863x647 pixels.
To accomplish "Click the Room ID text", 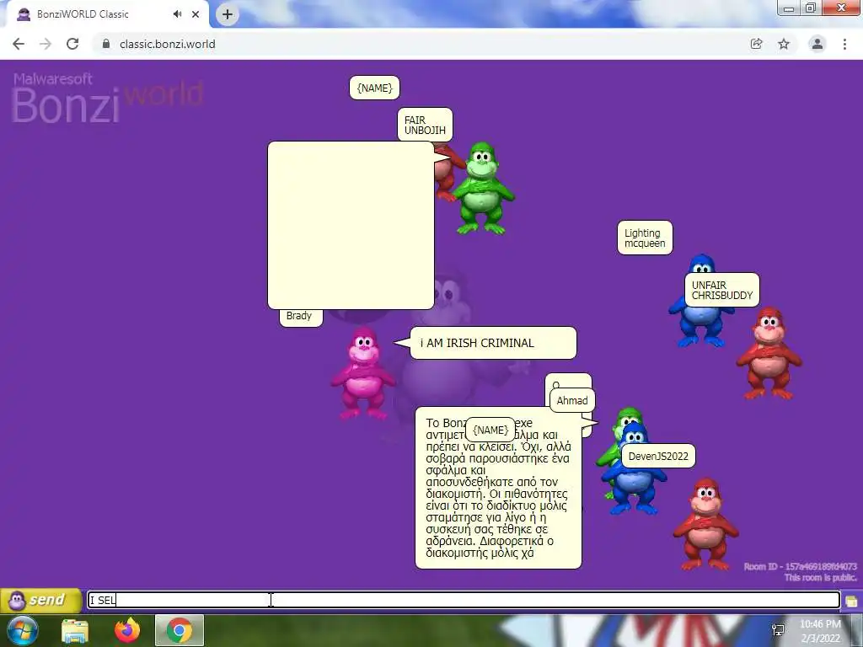I will (800, 566).
